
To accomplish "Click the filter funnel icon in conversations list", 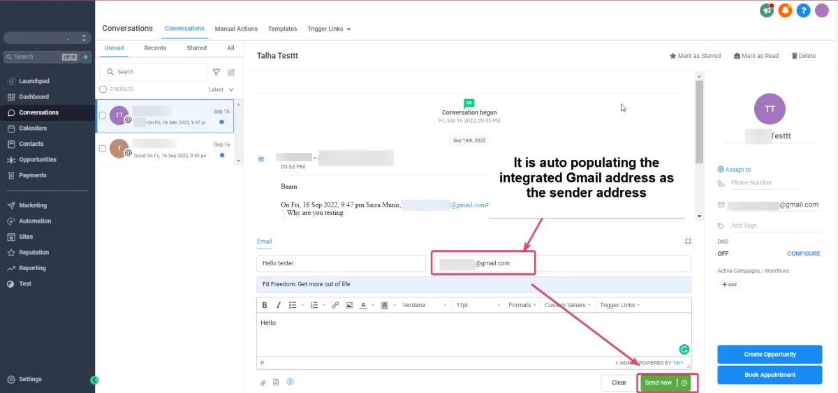I will (x=216, y=72).
